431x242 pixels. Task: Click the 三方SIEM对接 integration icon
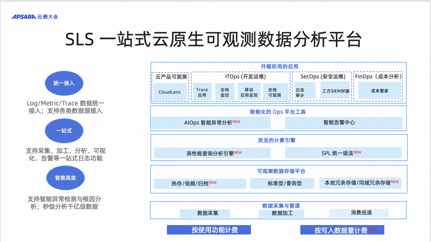pos(335,91)
